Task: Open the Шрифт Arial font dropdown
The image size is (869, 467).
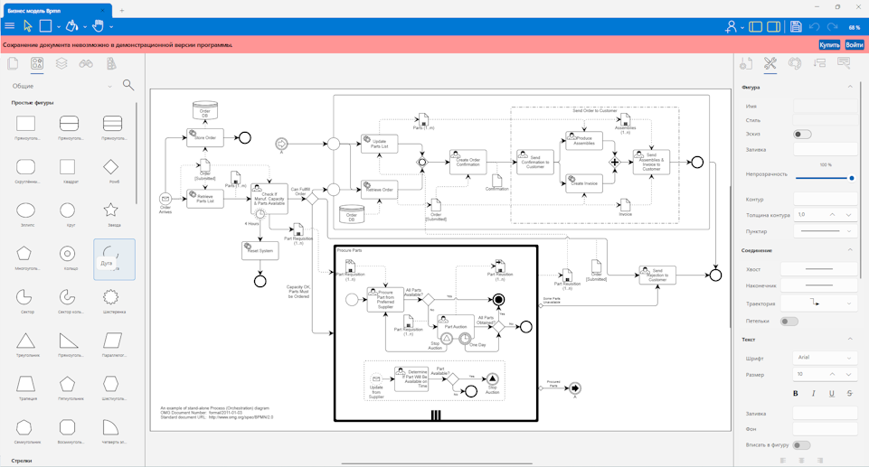Action: [x=825, y=359]
